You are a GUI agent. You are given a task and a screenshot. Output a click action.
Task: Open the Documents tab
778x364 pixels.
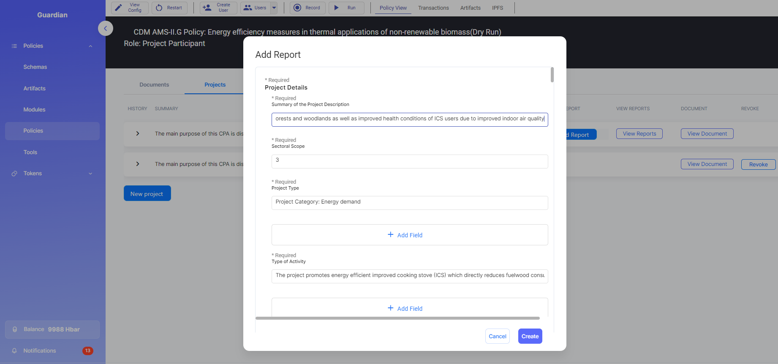coord(154,84)
